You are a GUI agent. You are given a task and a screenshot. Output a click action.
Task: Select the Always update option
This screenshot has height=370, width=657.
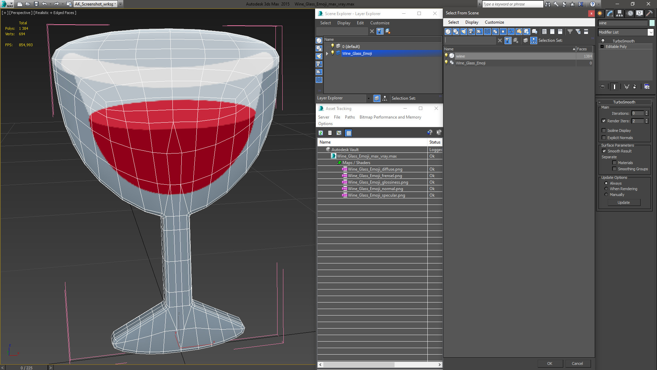[x=606, y=183]
